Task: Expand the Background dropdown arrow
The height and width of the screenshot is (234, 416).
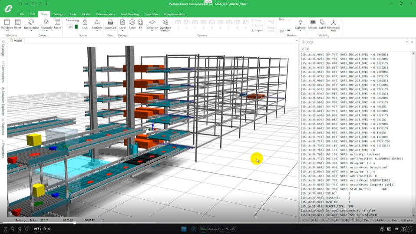Action: coord(31,30)
